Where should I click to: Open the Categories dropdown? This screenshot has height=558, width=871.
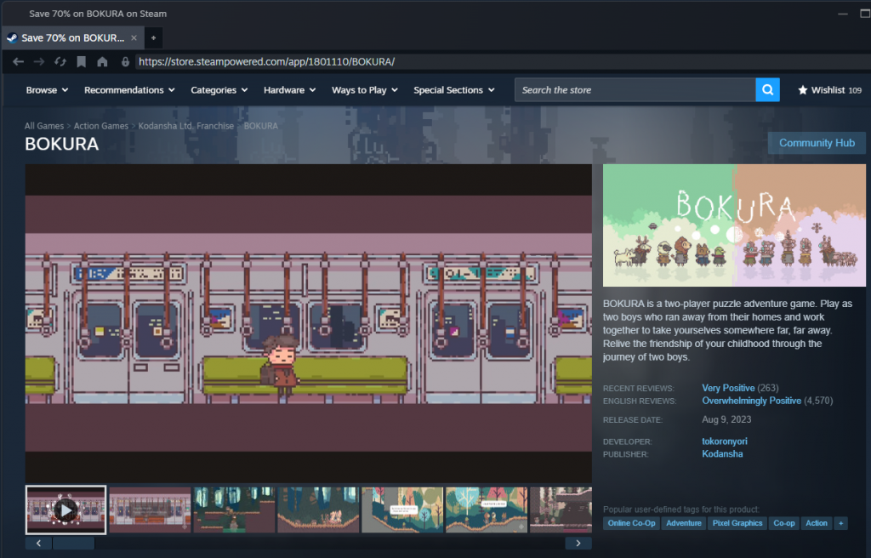219,90
